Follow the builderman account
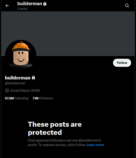This screenshot has height=158, width=136. click(122, 63)
